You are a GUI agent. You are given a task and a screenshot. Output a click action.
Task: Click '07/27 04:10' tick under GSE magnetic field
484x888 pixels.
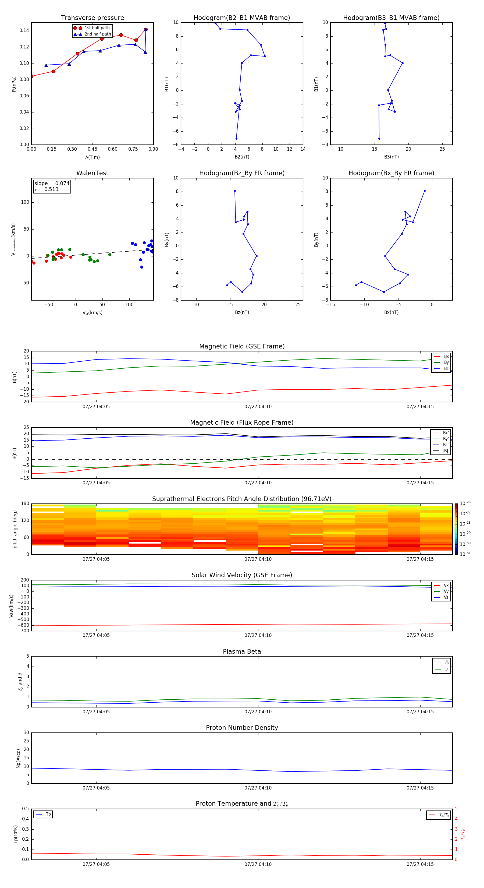point(258,407)
